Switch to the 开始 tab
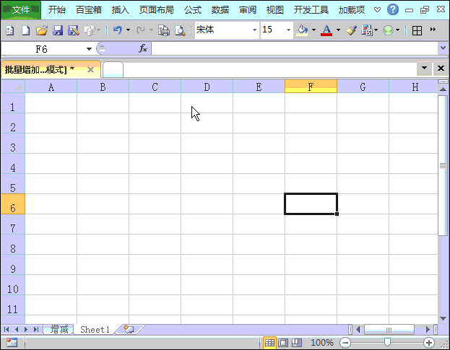Screen dimensions: 450x350 56,10
